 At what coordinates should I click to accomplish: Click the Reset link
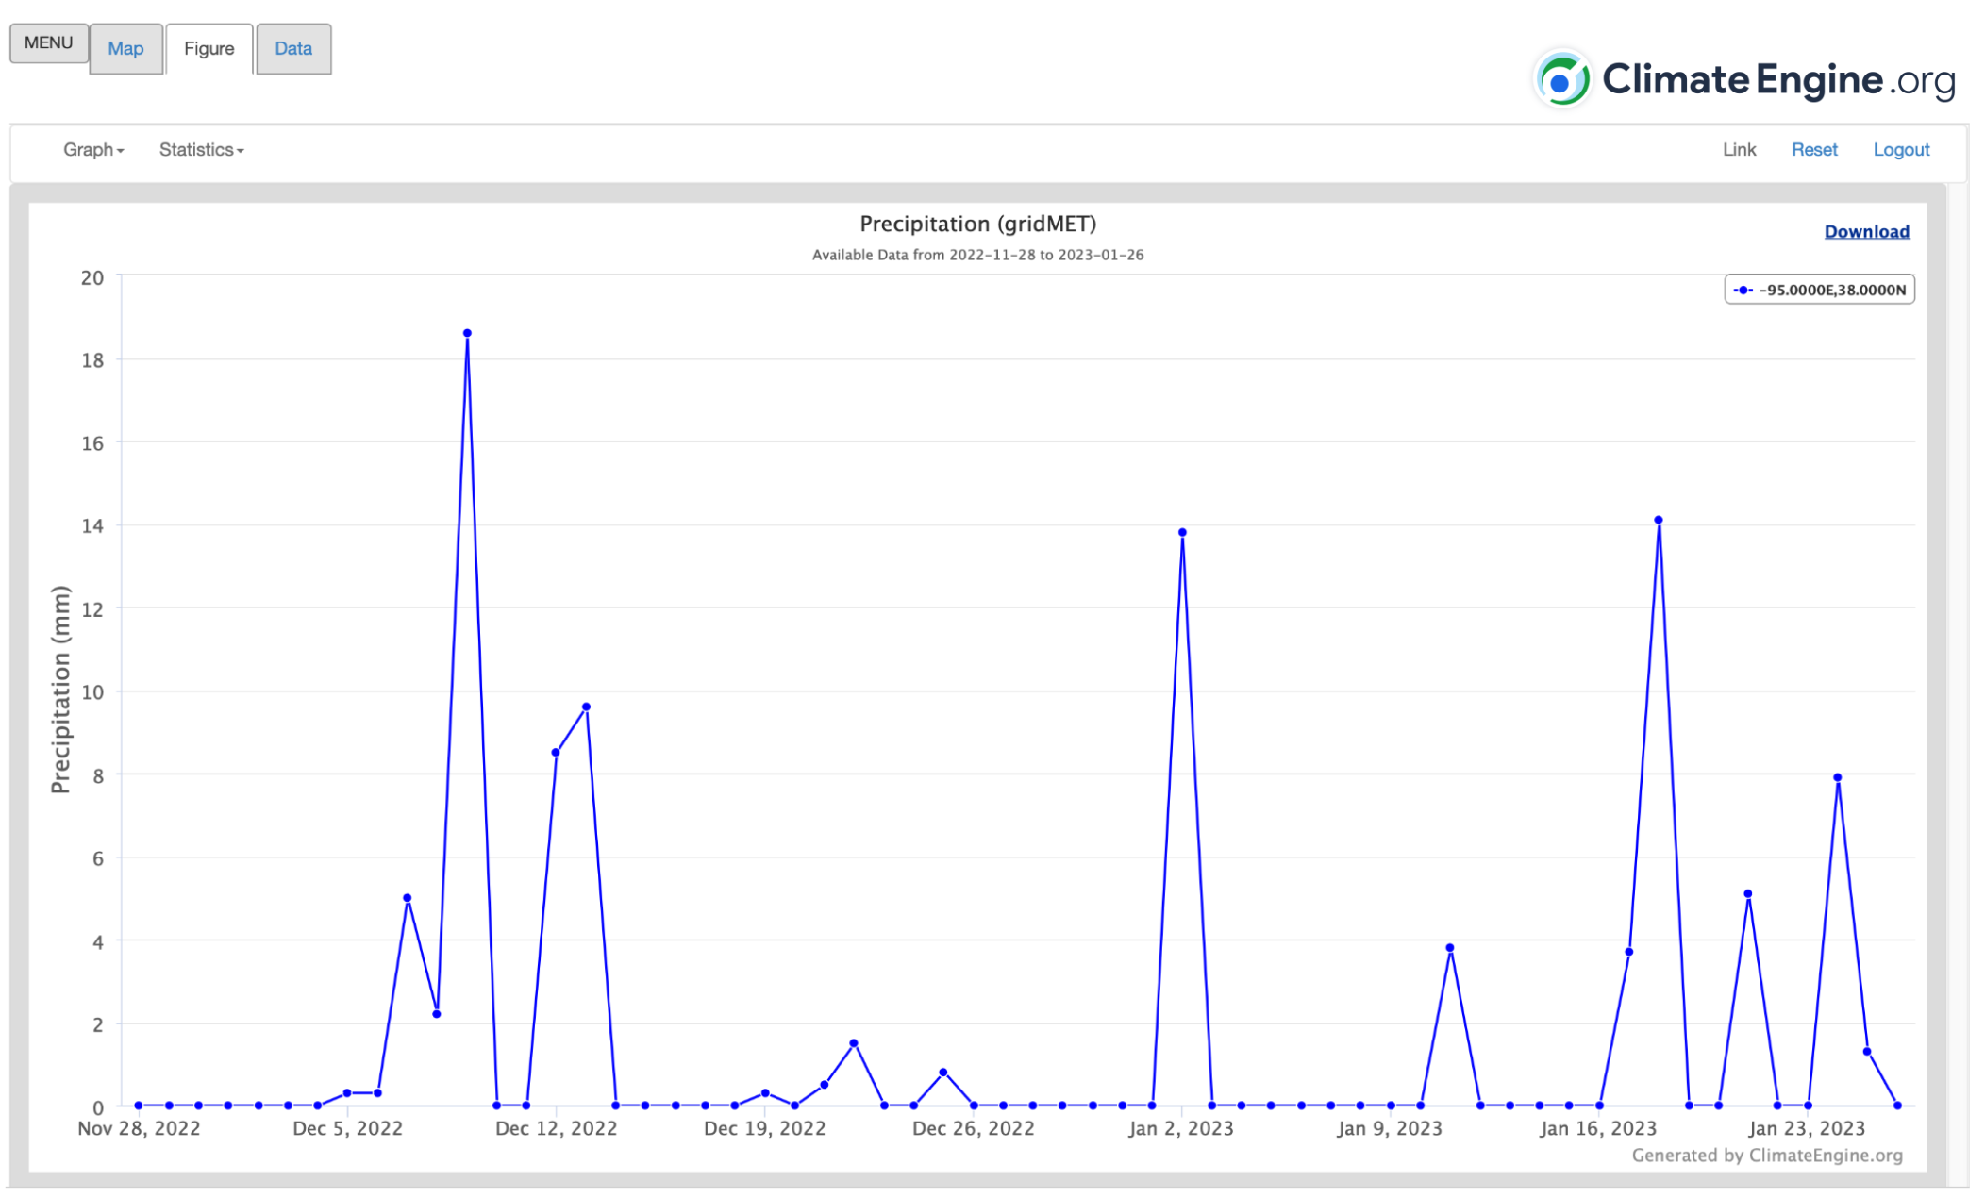click(x=1813, y=150)
